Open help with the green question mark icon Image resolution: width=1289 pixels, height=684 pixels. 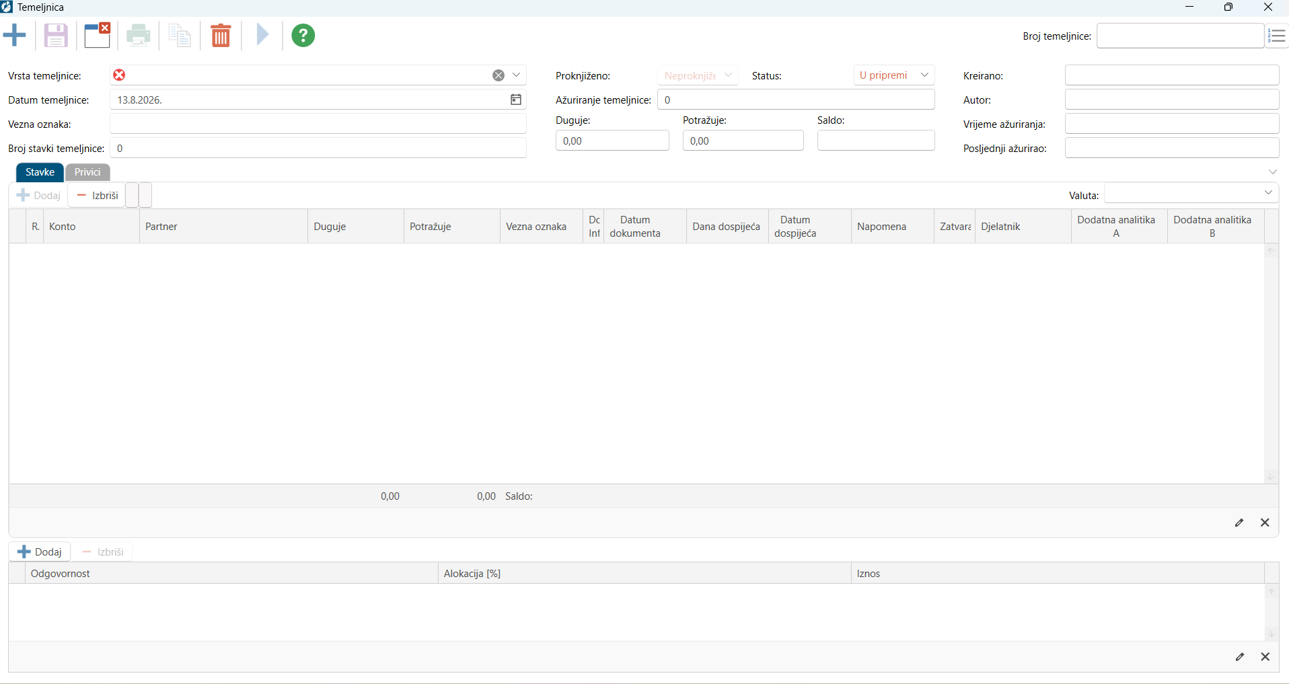[x=303, y=35]
